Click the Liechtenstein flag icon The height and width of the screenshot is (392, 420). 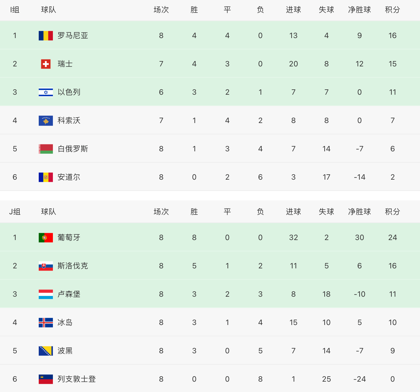46,379
